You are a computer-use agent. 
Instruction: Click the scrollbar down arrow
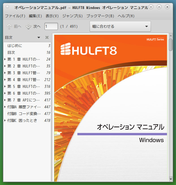[x=171, y=179]
